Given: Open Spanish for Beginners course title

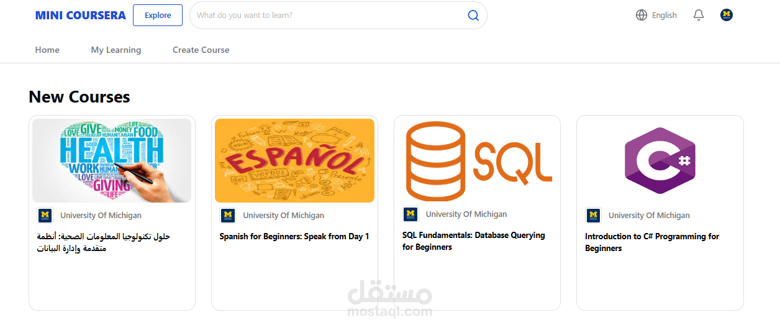Looking at the screenshot, I should [294, 236].
